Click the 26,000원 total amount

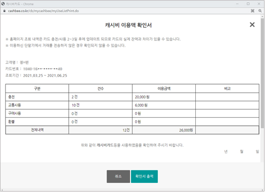(186, 130)
